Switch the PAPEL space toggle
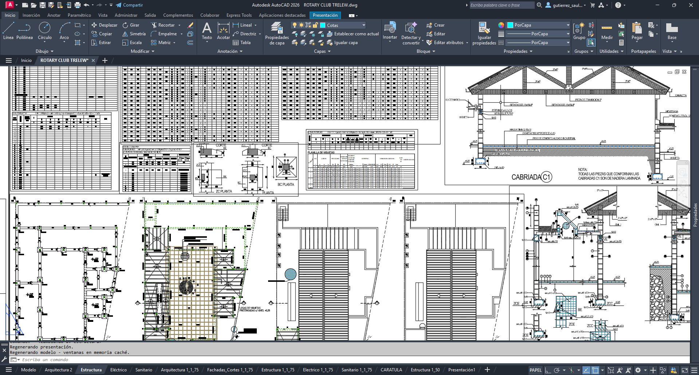Viewport: 699px width, 375px height. pyautogui.click(x=535, y=370)
